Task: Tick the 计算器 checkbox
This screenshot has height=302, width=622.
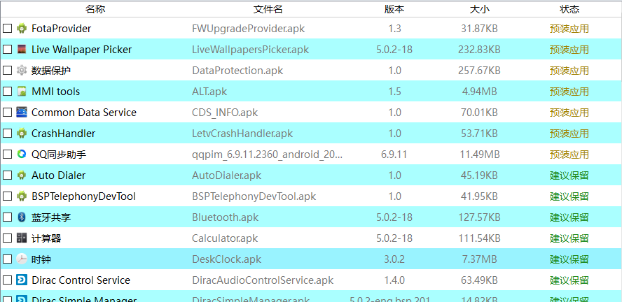Action: pyautogui.click(x=7, y=238)
